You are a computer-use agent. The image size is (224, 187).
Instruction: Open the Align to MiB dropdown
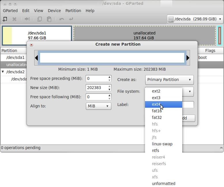(x=99, y=106)
